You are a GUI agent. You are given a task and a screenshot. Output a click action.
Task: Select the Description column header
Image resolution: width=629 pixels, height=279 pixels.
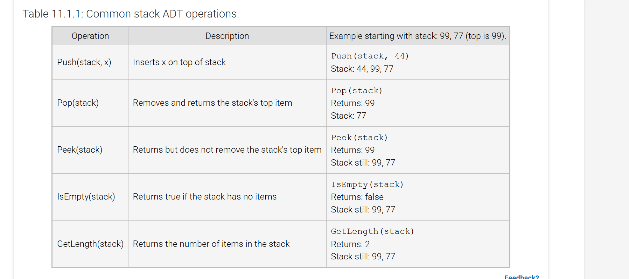(x=227, y=36)
